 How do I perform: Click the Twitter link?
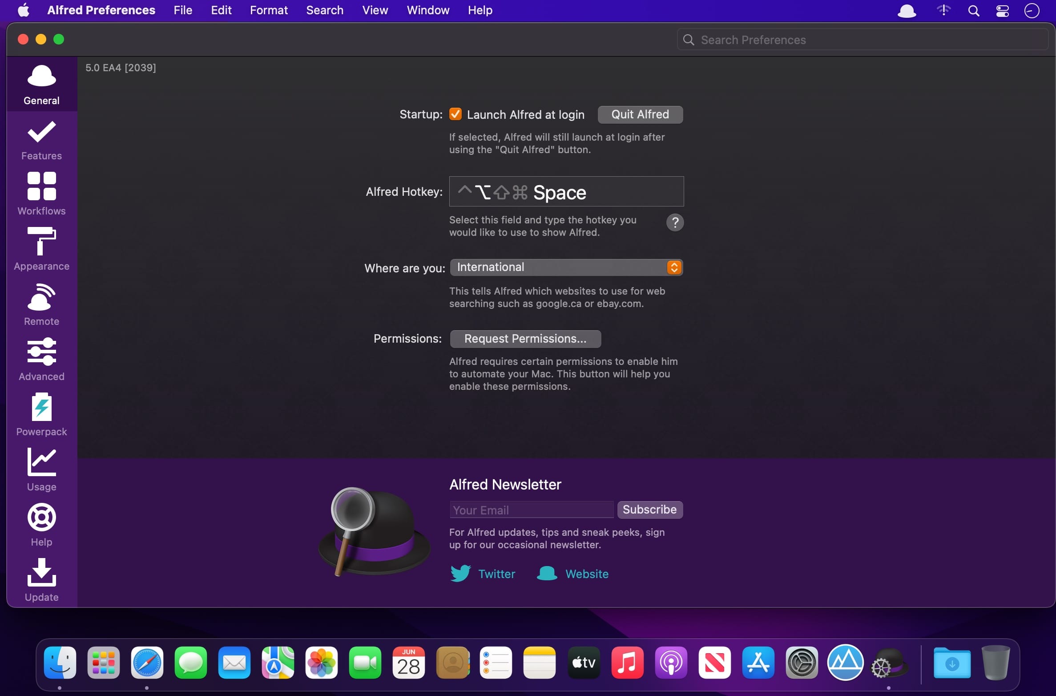[496, 573]
